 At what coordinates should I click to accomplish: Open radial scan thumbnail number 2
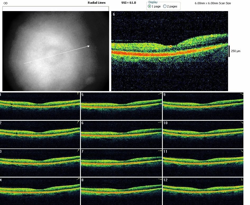(40, 134)
